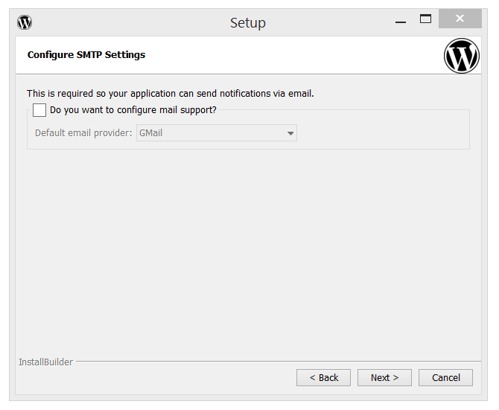This screenshot has height=410, width=499.
Task: Click the InstallBuilder label at the bottom
Action: click(45, 362)
